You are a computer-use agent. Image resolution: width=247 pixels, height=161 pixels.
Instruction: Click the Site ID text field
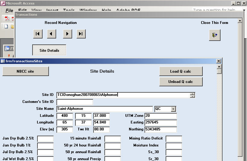point(123,95)
